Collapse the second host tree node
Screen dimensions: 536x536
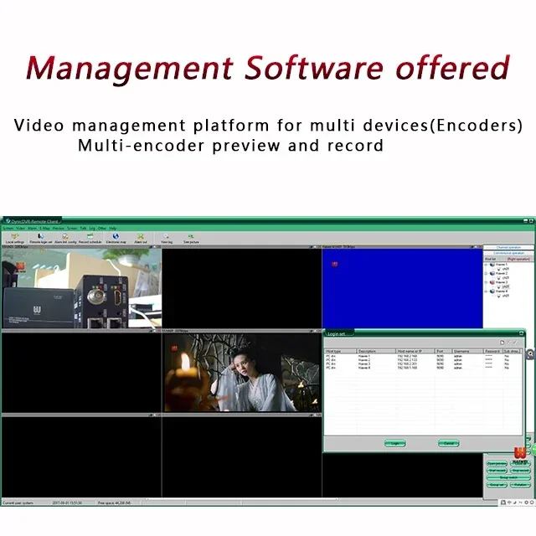(486, 274)
